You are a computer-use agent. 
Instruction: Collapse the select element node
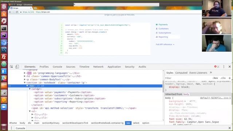pos(30,89)
